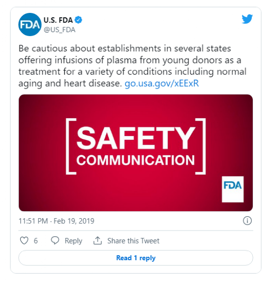Open the Twitter bird logo
274x281 pixels.
tap(247, 19)
